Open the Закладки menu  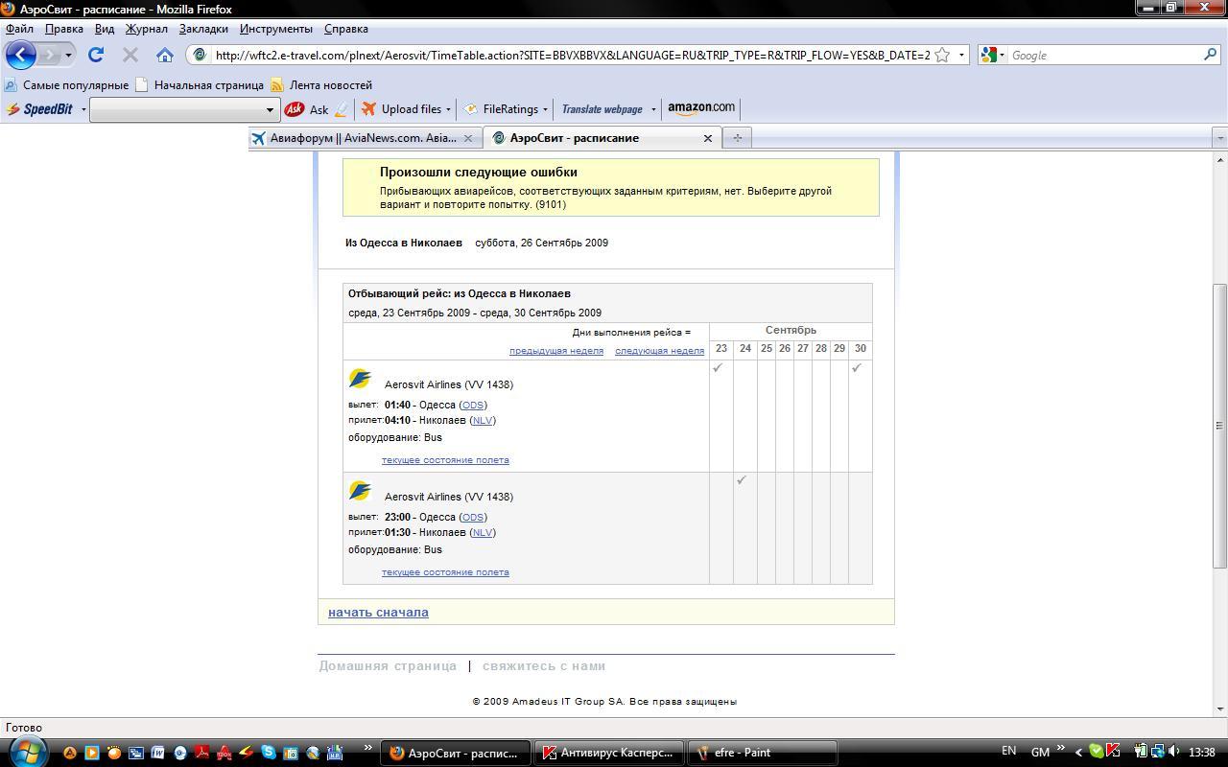click(203, 29)
